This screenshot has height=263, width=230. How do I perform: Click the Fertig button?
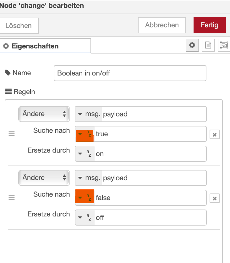[x=210, y=25]
